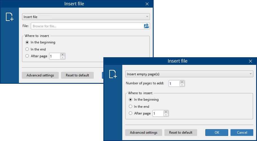The height and width of the screenshot is (141, 257).
Task: Click the insert page icon in front dialog sidebar
Action: pyautogui.click(x=113, y=74)
